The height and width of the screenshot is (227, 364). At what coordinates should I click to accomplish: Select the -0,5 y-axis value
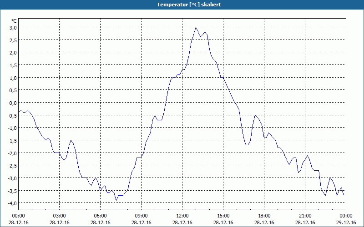[12, 115]
